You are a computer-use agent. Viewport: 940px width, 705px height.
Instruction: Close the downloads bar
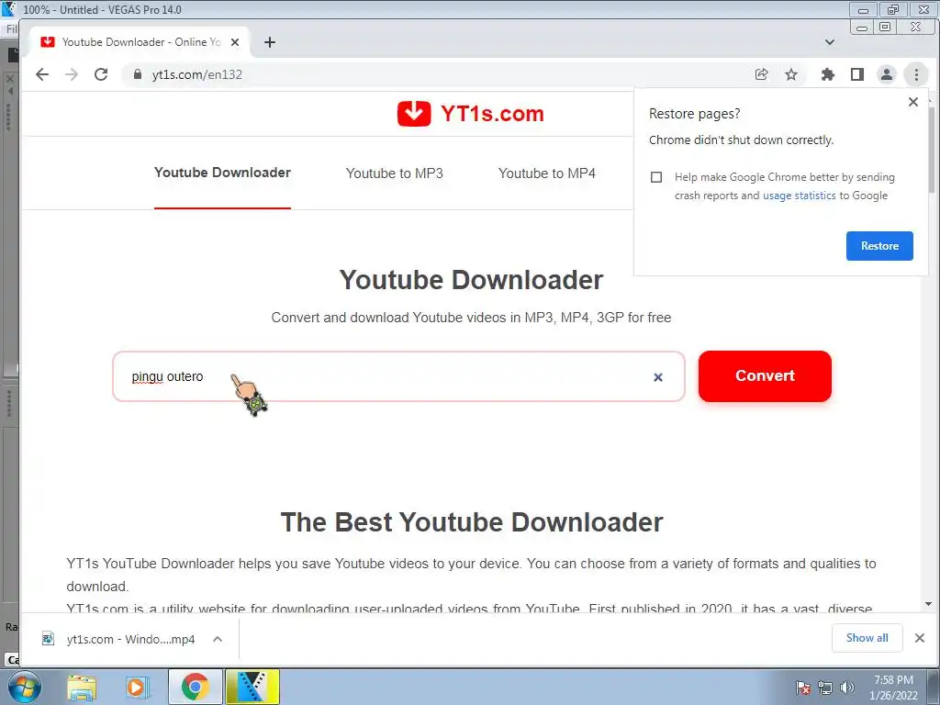coord(920,638)
